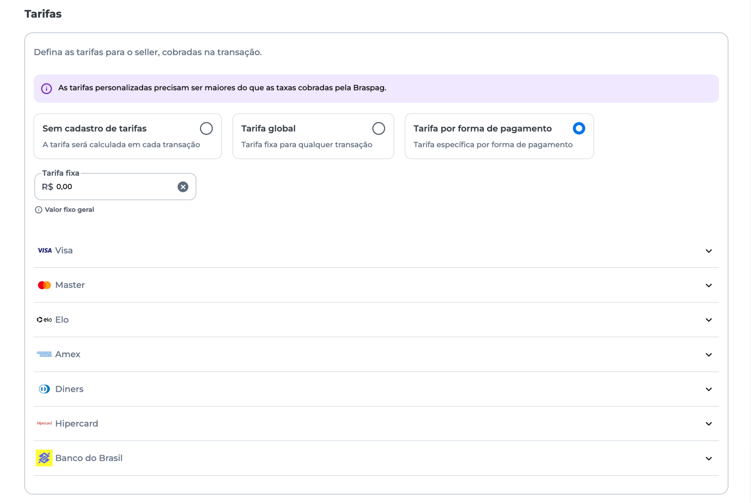Viewport: 751px width, 503px height.
Task: Click the Elo brand logo icon
Action: click(44, 320)
